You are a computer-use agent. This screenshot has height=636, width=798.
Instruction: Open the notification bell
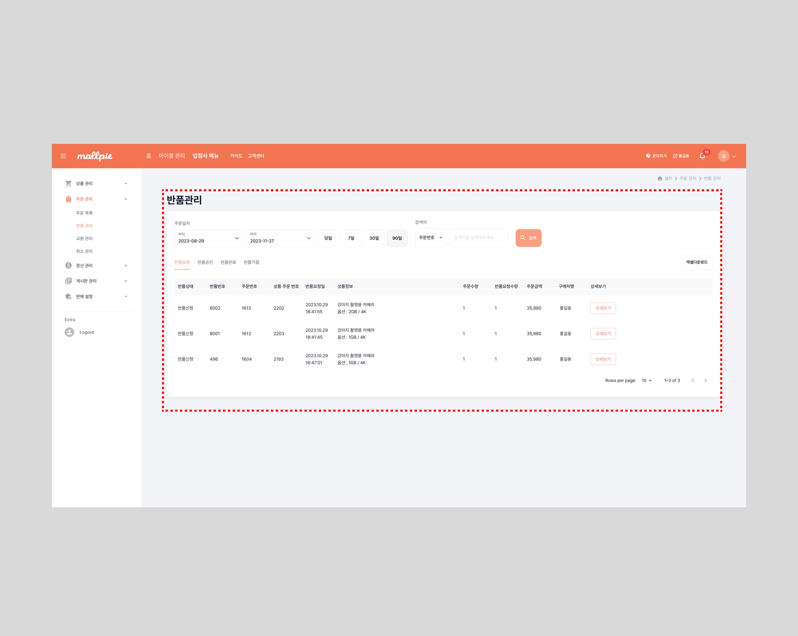click(x=702, y=156)
